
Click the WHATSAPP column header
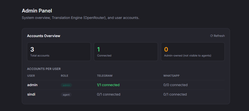coord(171,76)
